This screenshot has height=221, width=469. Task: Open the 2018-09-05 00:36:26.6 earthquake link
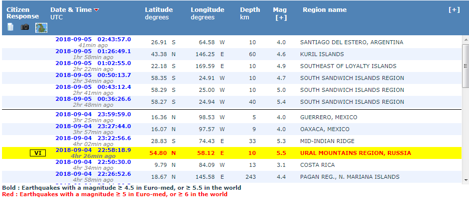93,99
